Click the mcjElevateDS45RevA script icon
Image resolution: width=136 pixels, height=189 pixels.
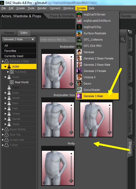tap(79, 21)
